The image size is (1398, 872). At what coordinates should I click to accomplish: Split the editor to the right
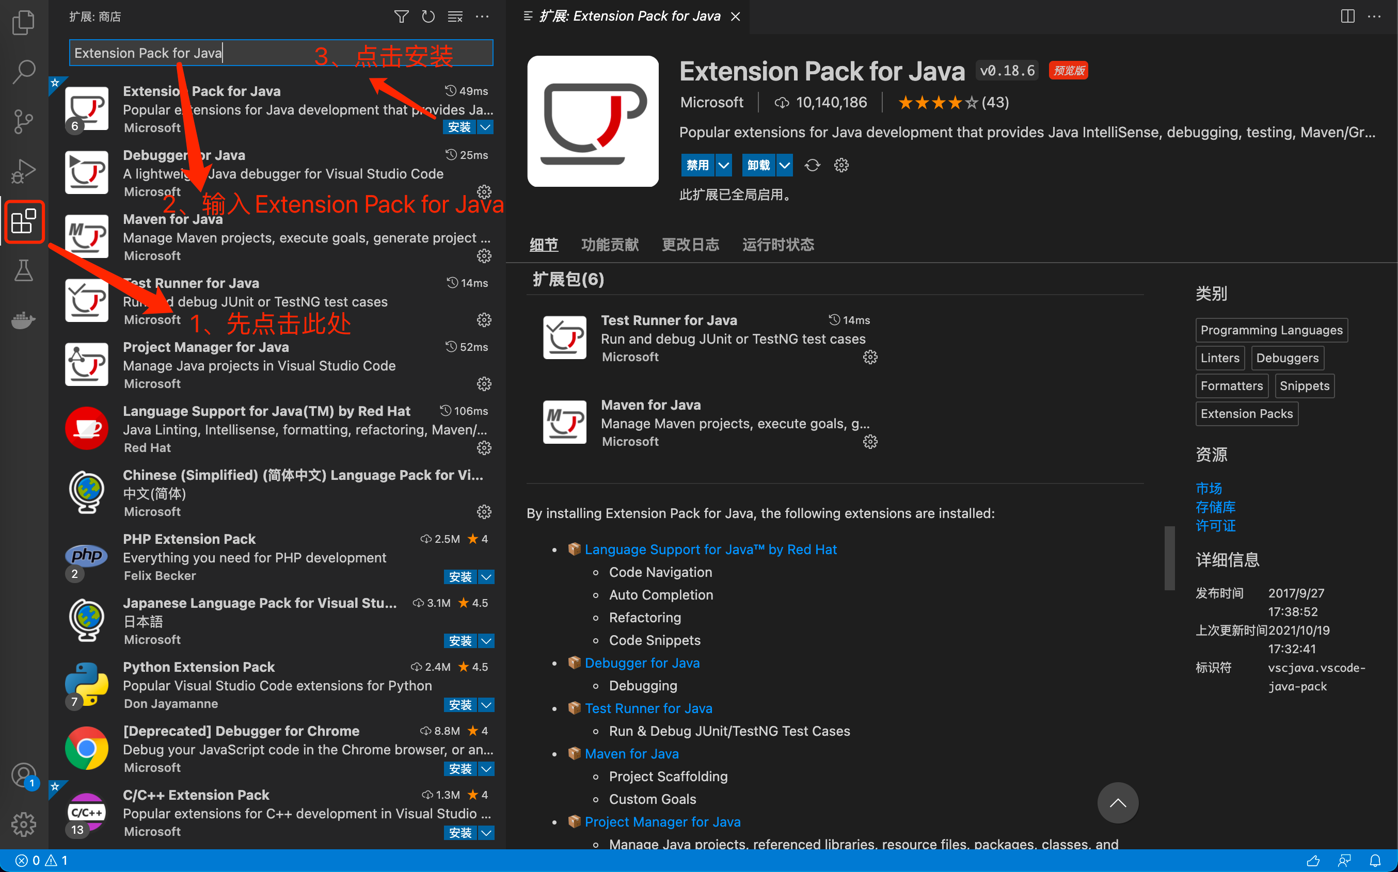tap(1347, 16)
